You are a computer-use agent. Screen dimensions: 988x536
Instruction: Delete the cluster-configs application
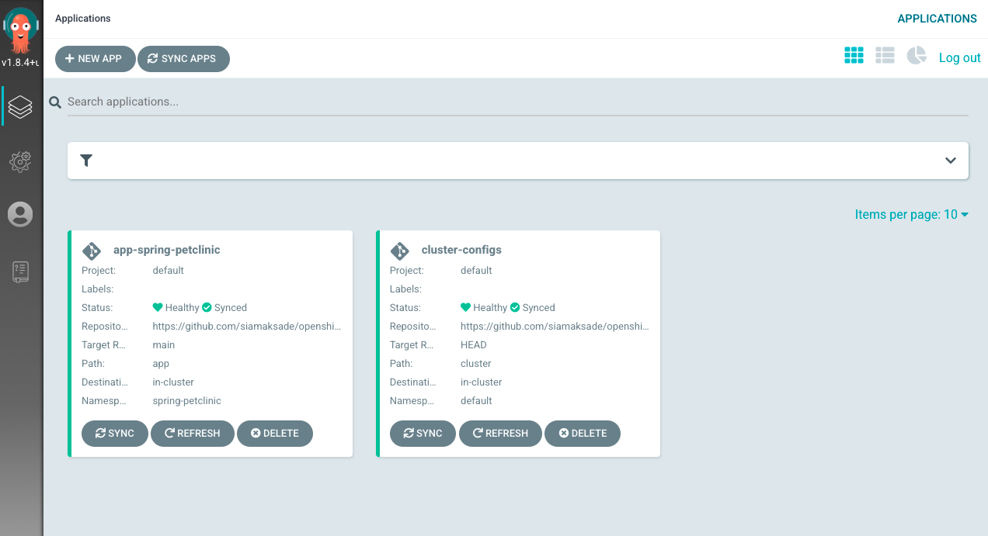click(x=583, y=434)
